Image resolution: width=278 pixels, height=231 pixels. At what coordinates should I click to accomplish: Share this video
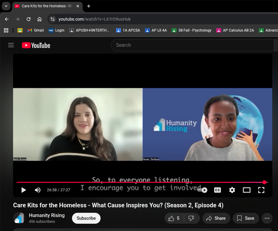pos(216,218)
